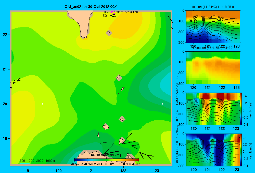This screenshot has height=173, width=255.
Task: Click the black 12m drifter legend marker
Action: pyautogui.click(x=113, y=16)
